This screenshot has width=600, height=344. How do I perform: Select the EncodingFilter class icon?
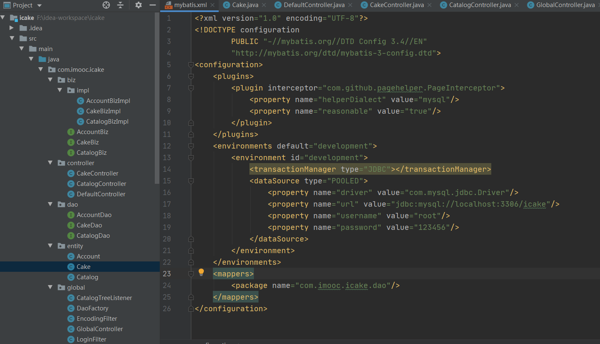coord(71,319)
